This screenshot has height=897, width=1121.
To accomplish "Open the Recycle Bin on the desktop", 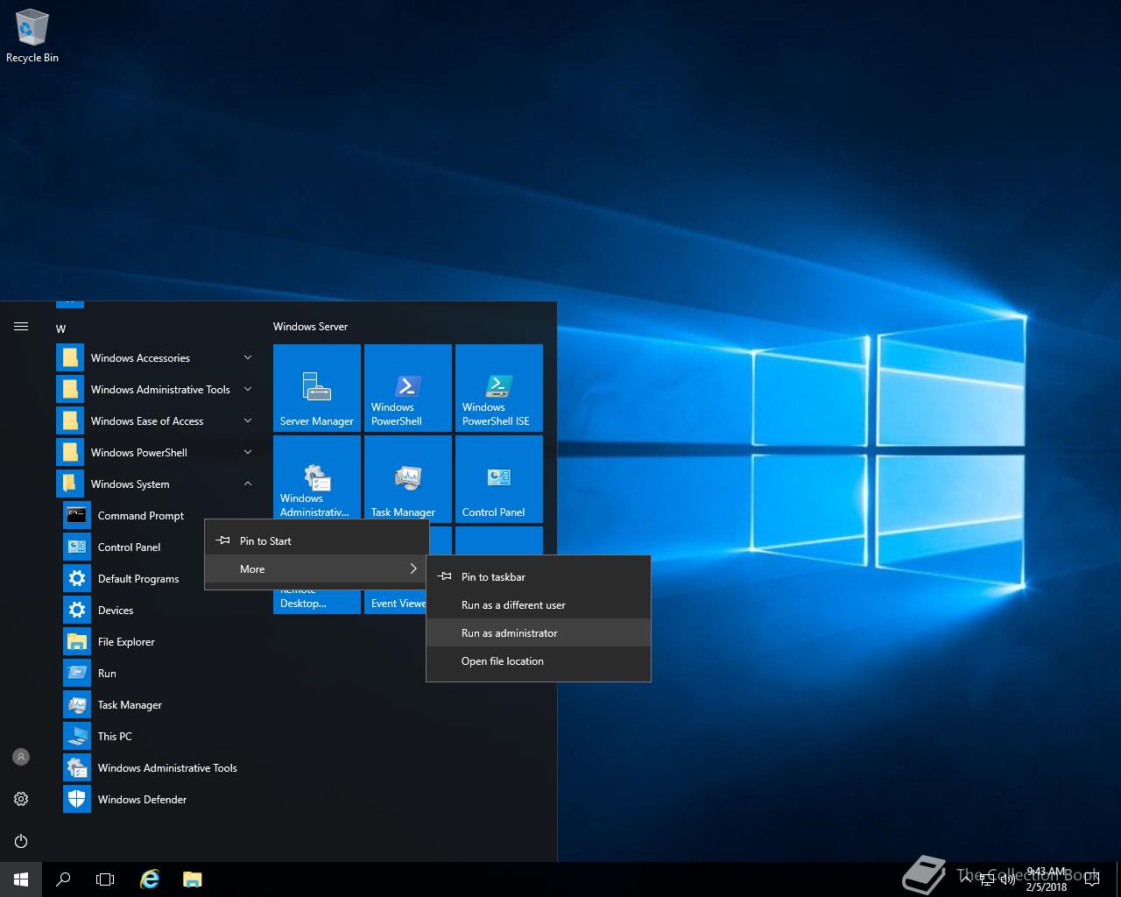I will click(x=32, y=37).
